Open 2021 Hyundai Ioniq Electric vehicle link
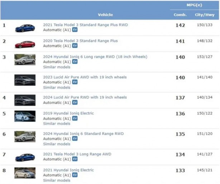The height and width of the screenshot is (184, 220). pos(68,170)
